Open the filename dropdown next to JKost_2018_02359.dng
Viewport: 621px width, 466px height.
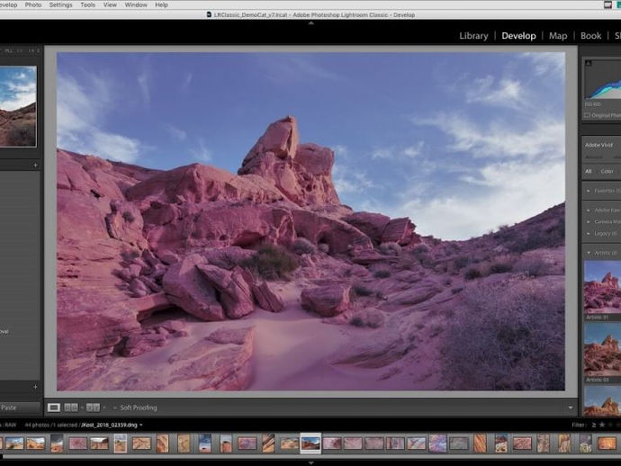[141, 426]
